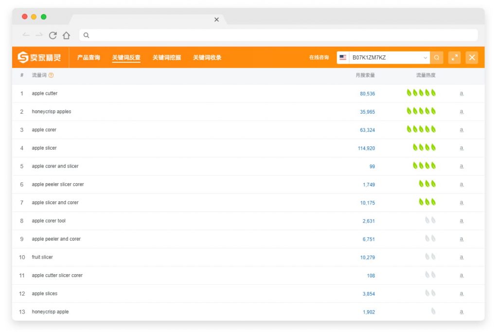The height and width of the screenshot is (332, 498).
Task: Close the orange extension panel
Action: [x=472, y=57]
